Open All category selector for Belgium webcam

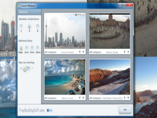[95, 52]
